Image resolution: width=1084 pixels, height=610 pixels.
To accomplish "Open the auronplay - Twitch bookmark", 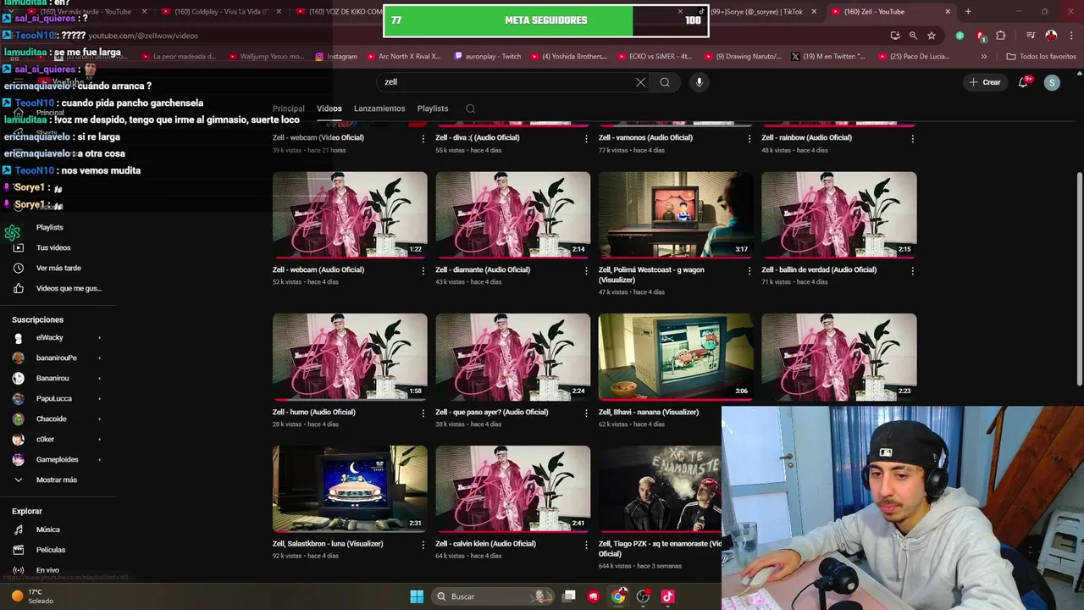I will click(x=488, y=57).
